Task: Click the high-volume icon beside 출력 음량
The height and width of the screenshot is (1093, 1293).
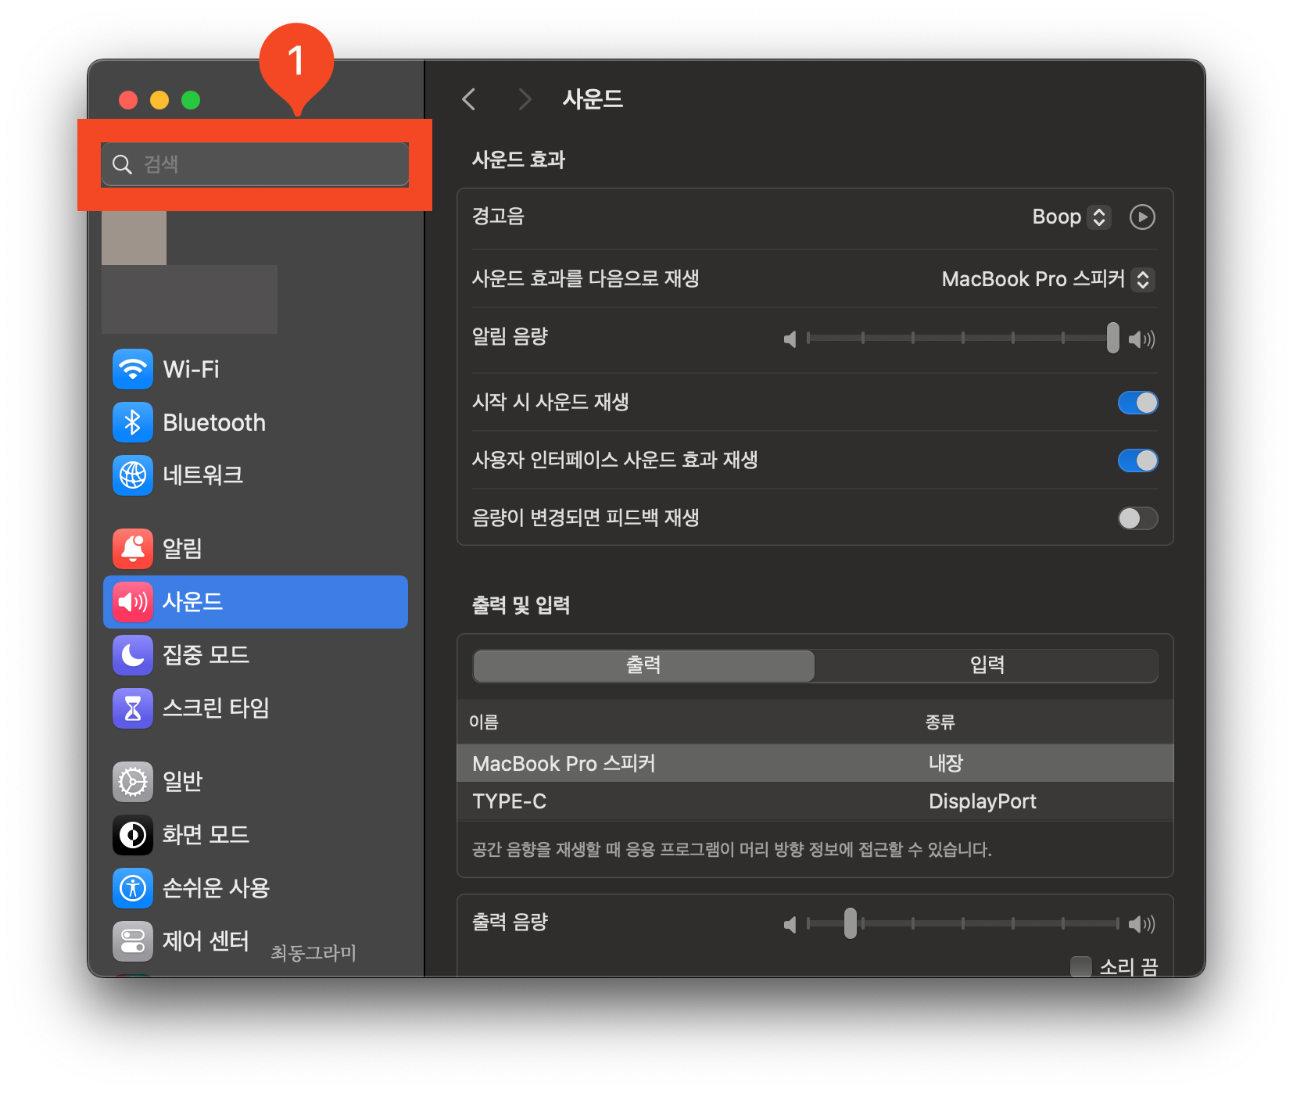Action: pyautogui.click(x=1142, y=924)
